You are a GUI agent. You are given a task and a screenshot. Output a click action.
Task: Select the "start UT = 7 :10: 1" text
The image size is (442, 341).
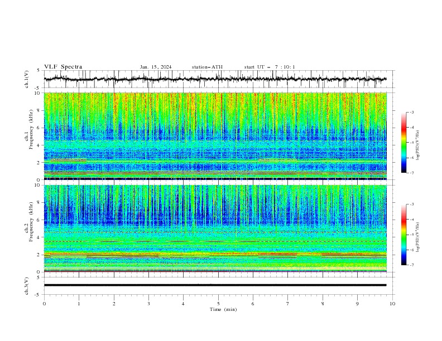[x=270, y=67]
